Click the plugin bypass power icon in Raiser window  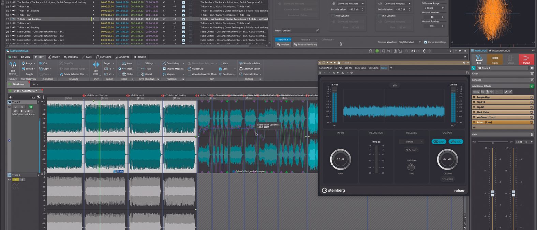tap(352, 72)
